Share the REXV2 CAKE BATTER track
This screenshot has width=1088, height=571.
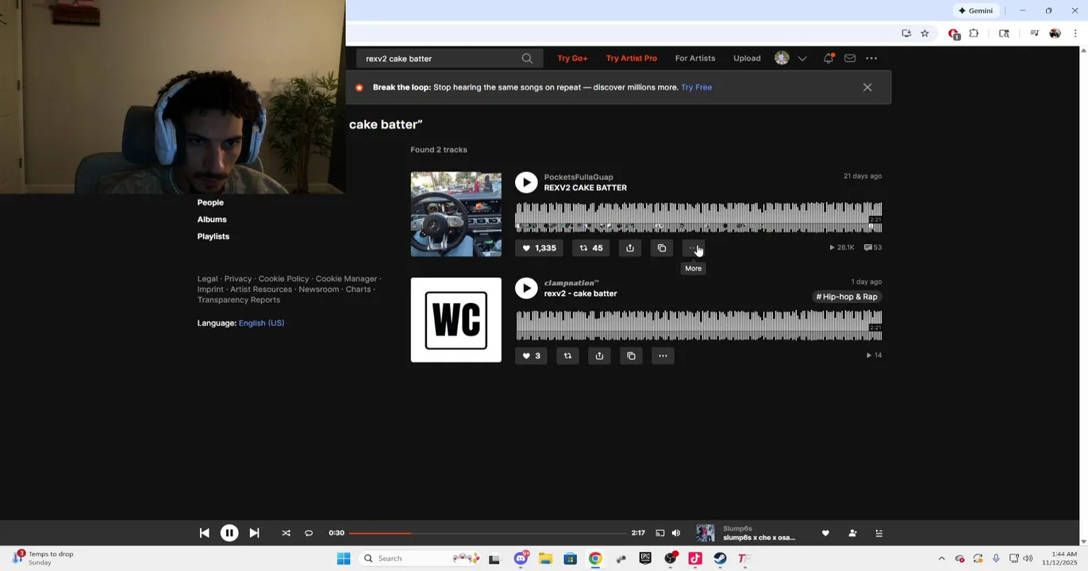(x=630, y=248)
